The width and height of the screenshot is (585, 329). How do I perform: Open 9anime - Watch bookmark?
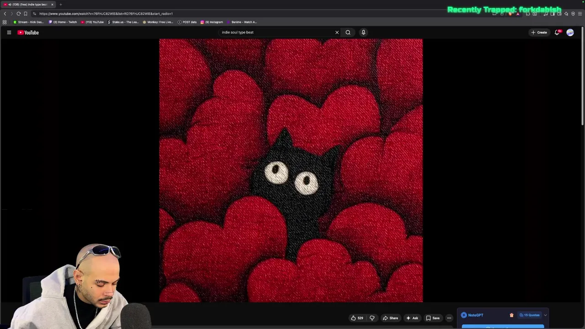[242, 22]
